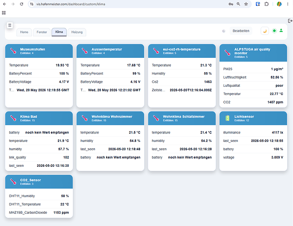Click the dim sun brightness icon
The width and height of the screenshot is (293, 226).
[x=223, y=31]
